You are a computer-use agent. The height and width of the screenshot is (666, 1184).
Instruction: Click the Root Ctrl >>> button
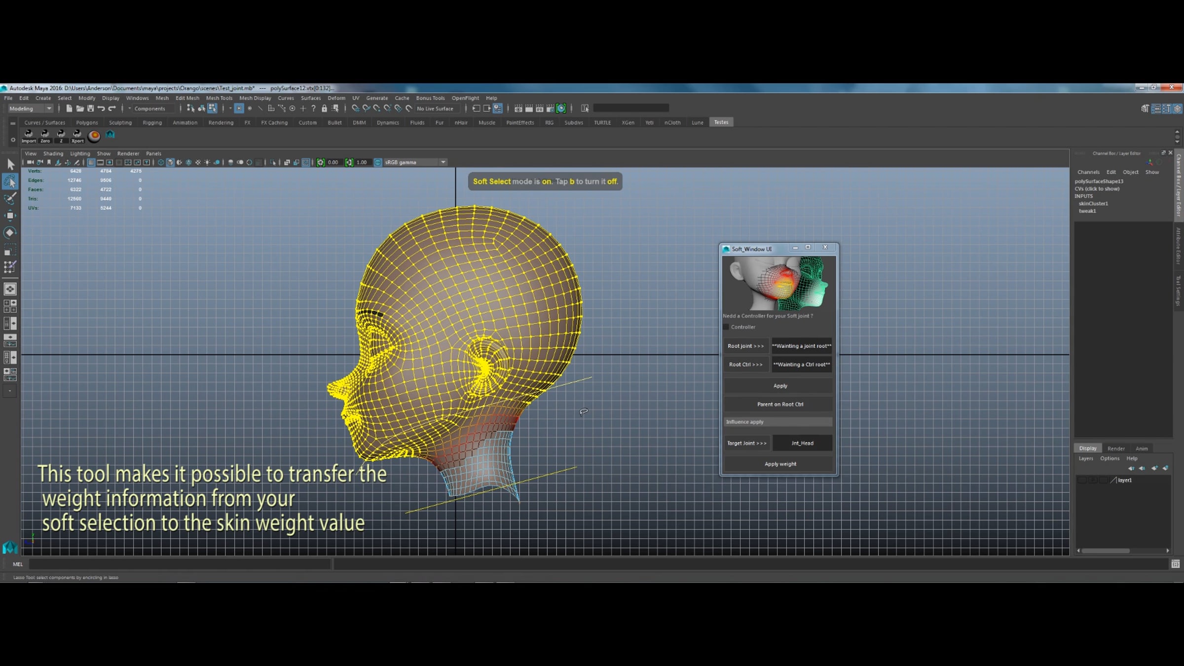pyautogui.click(x=745, y=365)
